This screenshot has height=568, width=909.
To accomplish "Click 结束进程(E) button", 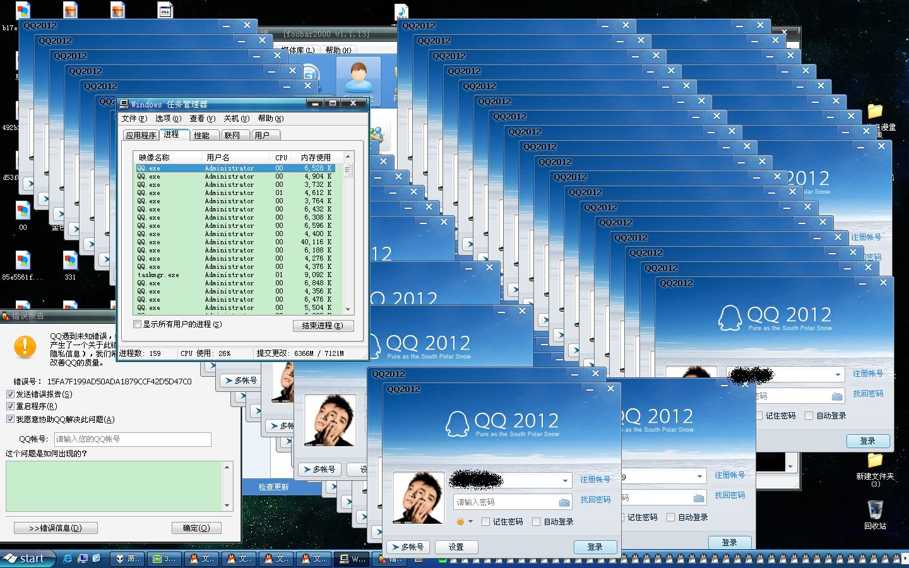I will [x=322, y=326].
